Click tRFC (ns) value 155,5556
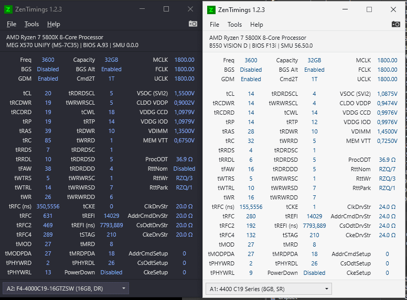This screenshot has width=407, height=300. [x=251, y=207]
